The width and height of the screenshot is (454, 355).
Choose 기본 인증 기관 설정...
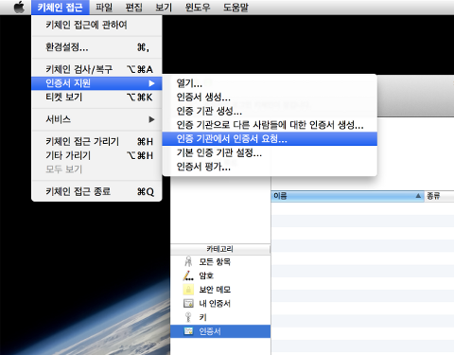270,153
